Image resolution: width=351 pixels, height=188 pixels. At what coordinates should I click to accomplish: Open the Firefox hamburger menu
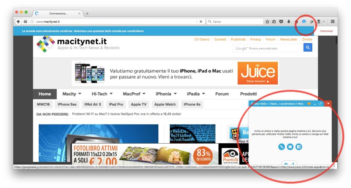pyautogui.click(x=332, y=22)
